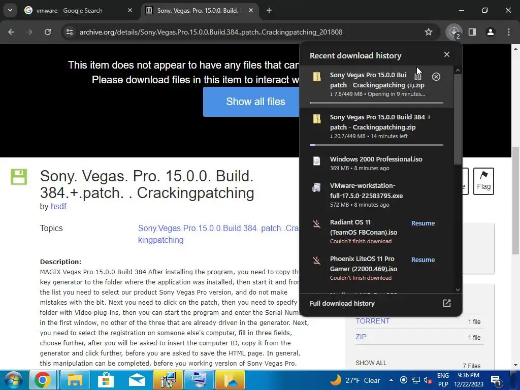Click the external link icon beside Full download history
The image size is (520, 390).
pyautogui.click(x=447, y=303)
